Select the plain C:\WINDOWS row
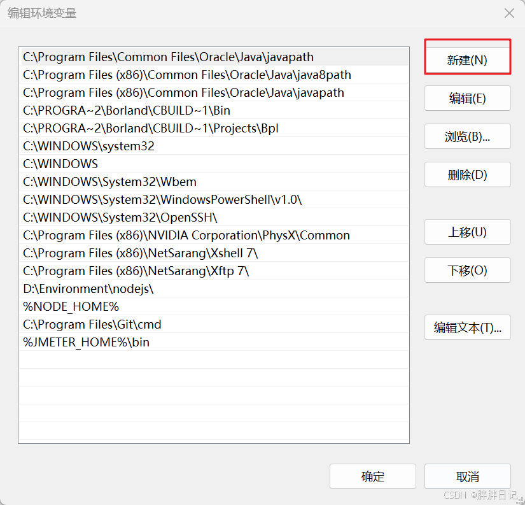 (214, 164)
